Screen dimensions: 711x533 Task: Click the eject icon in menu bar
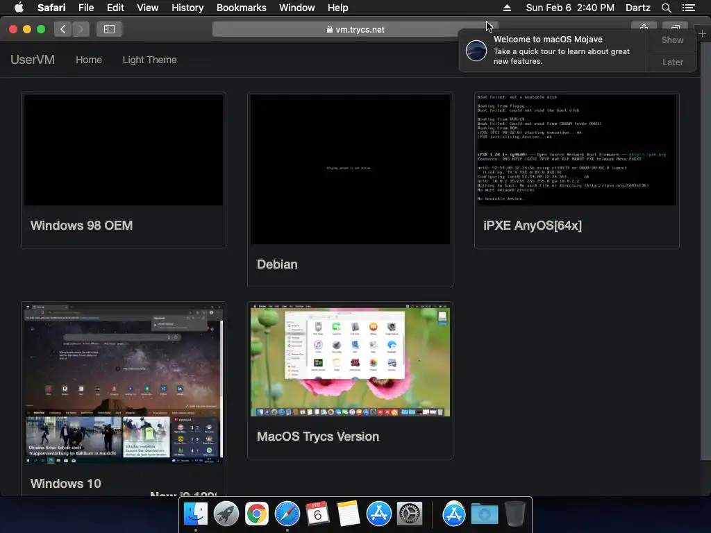(x=507, y=8)
